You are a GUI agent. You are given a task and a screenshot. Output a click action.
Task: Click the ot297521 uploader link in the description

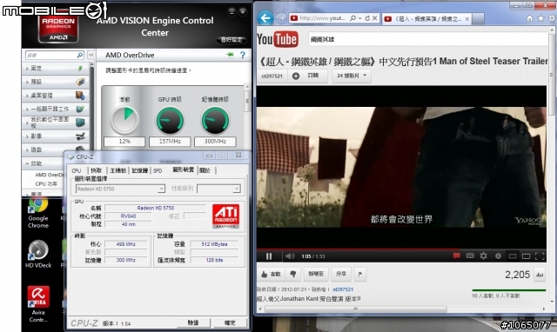pyautogui.click(x=343, y=289)
